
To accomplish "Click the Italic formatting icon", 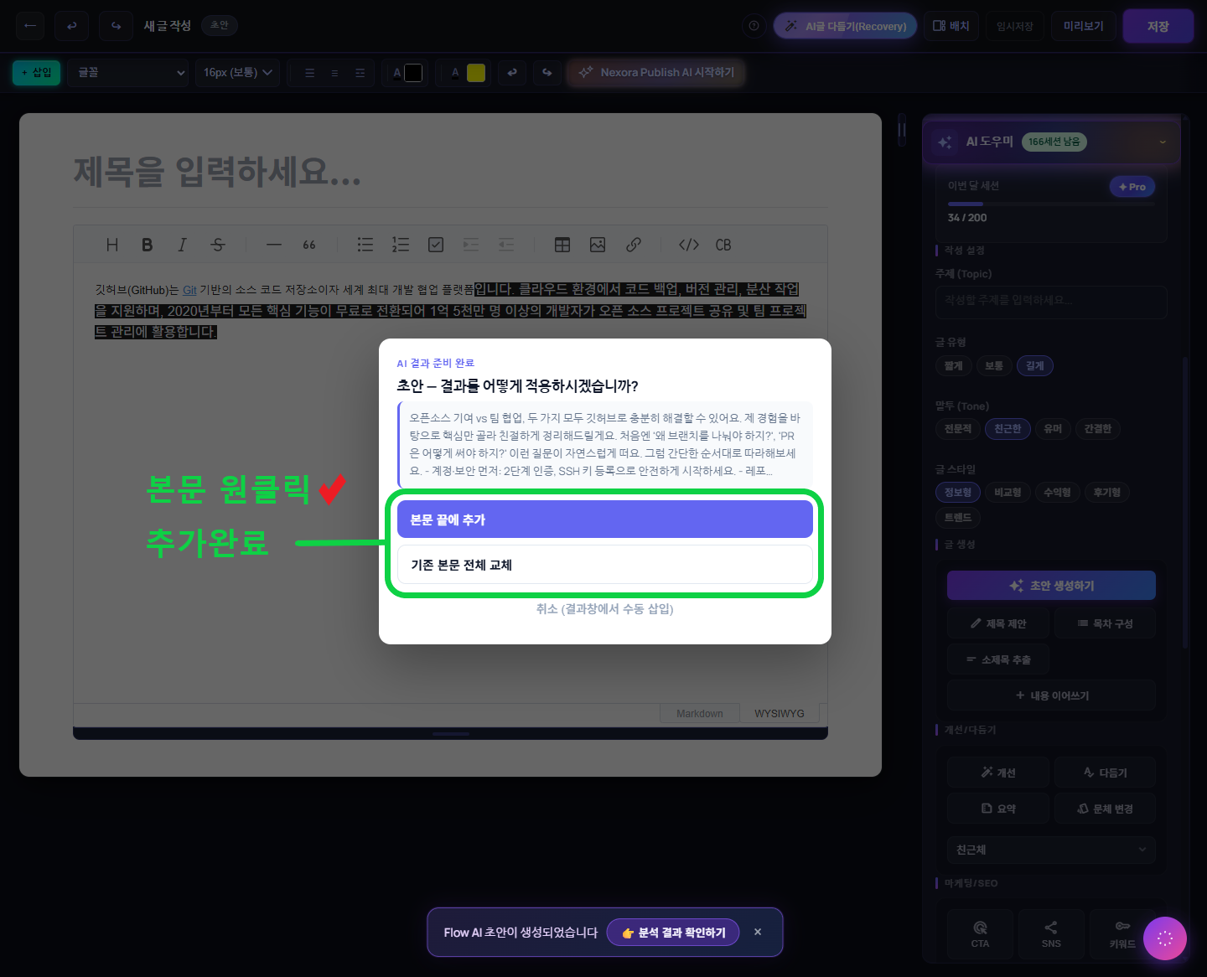I will [x=182, y=245].
